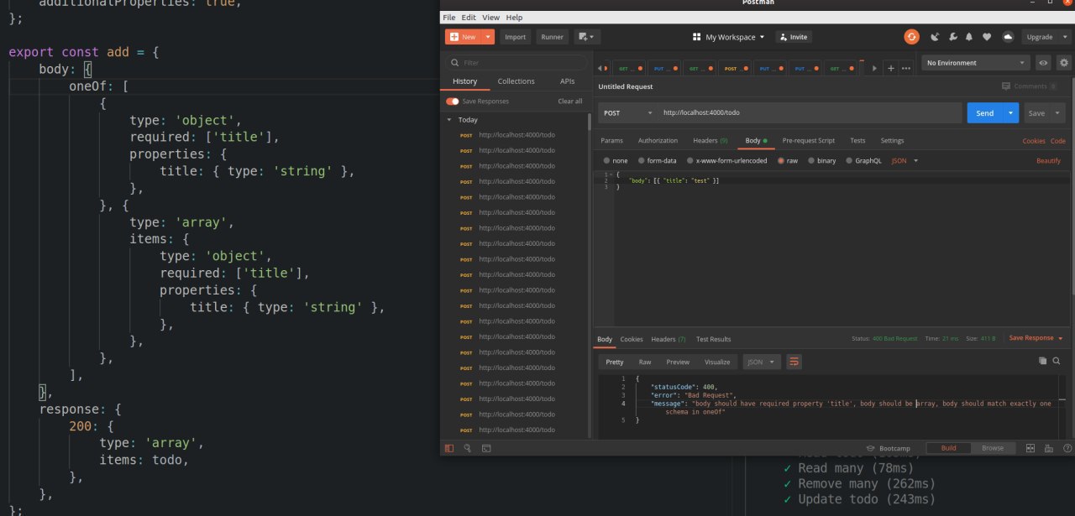Click the orange Sync icon in Postman header
Image resolution: width=1075 pixels, height=516 pixels.
911,37
